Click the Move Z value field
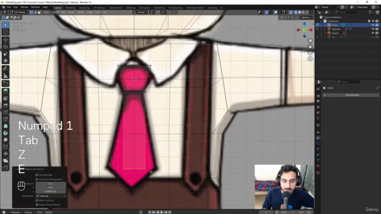Viewport: 381px width, 214px height. point(51,191)
